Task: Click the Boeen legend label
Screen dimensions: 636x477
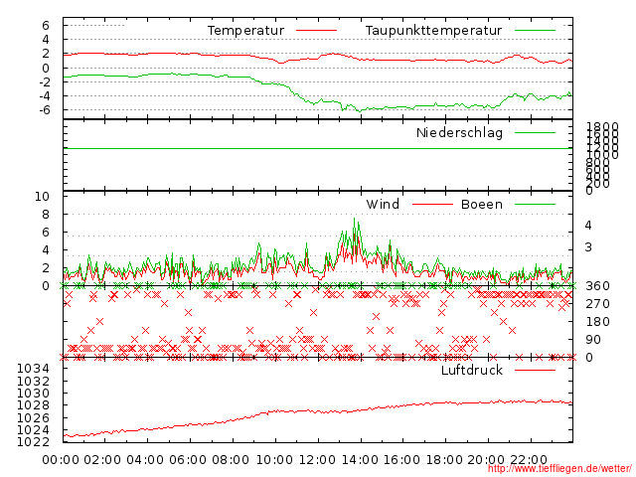Action: [482, 204]
